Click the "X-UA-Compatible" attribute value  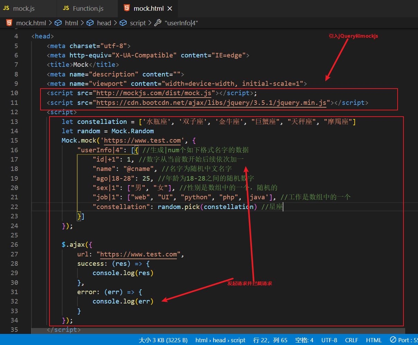click(144, 55)
